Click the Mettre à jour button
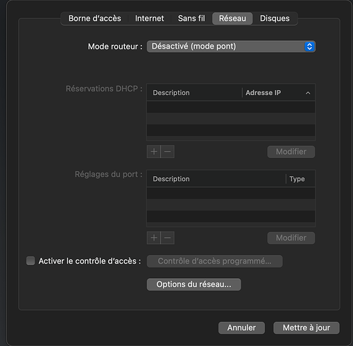Viewport: 353px width, 346px height. [x=307, y=328]
